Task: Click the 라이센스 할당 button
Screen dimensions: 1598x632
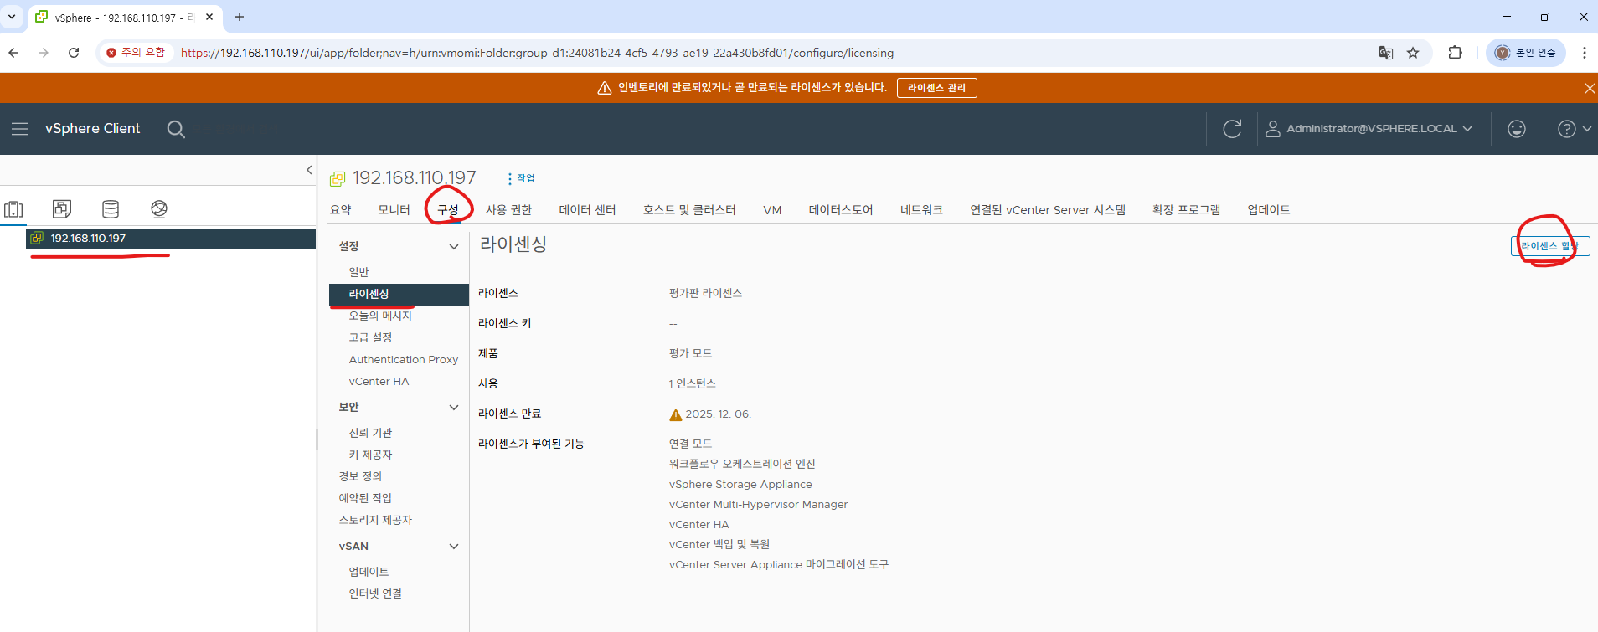Action: pos(1550,246)
